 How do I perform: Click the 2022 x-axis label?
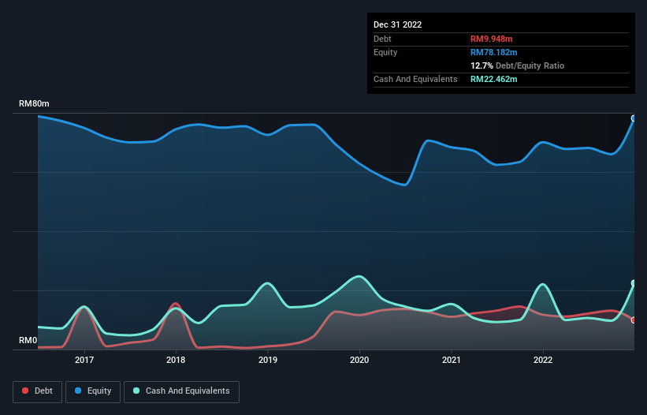543,360
